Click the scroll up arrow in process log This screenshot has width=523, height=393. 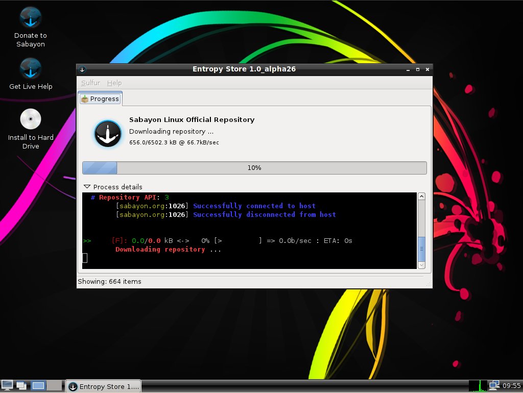(421, 196)
